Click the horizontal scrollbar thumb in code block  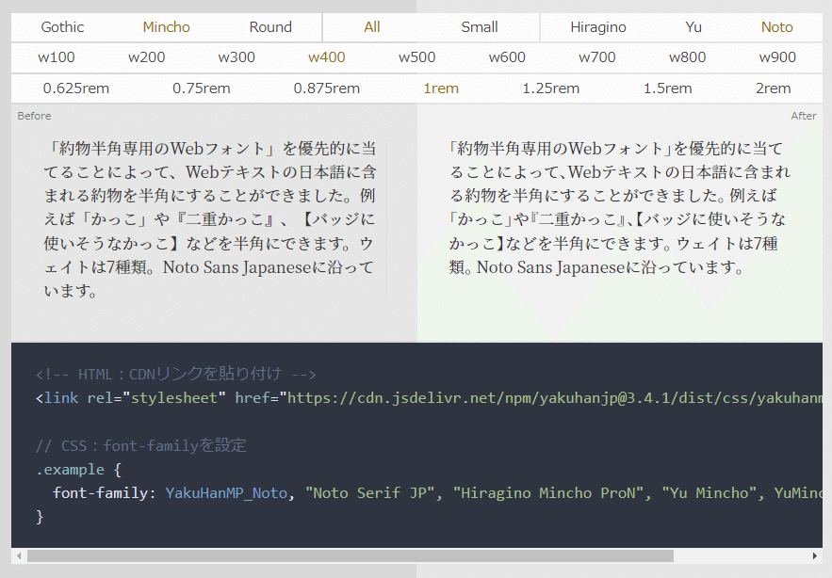(351, 555)
